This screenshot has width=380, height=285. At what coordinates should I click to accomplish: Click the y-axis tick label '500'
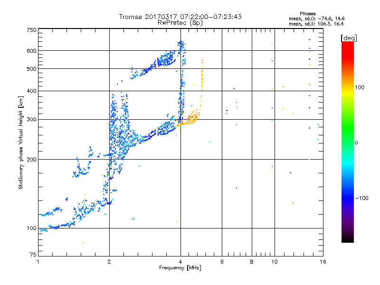31,69
